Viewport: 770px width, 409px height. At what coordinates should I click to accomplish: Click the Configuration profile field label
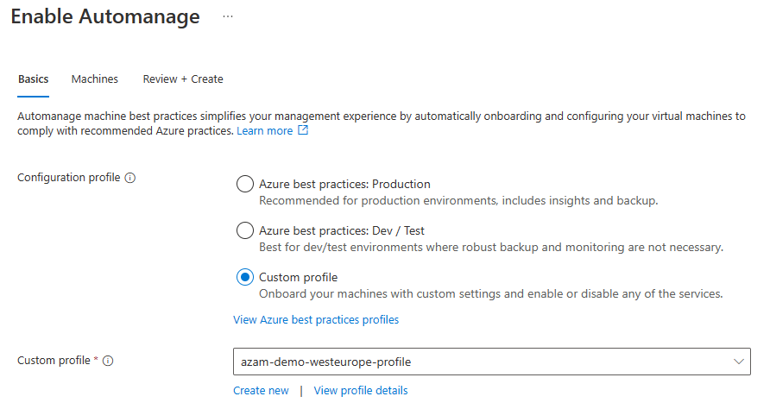pos(69,178)
